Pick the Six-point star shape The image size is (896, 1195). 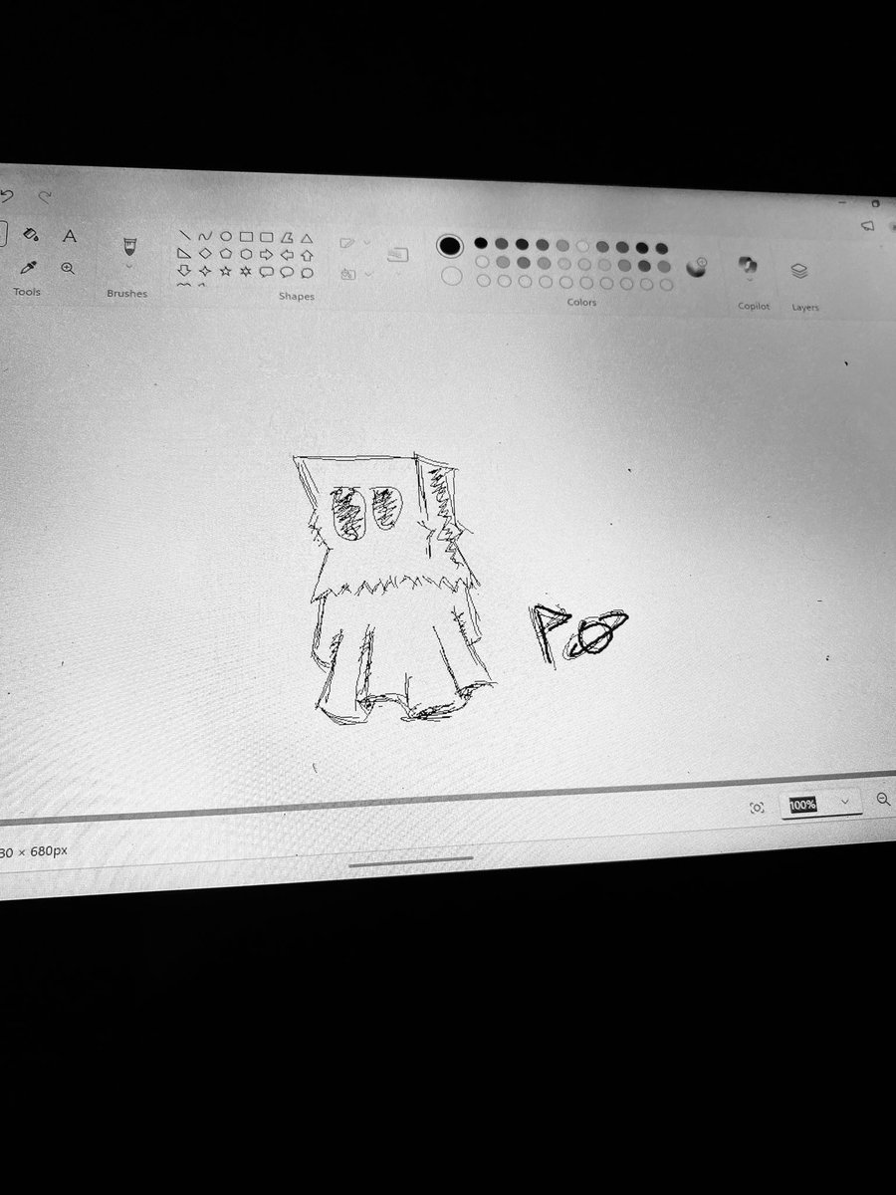coord(246,271)
